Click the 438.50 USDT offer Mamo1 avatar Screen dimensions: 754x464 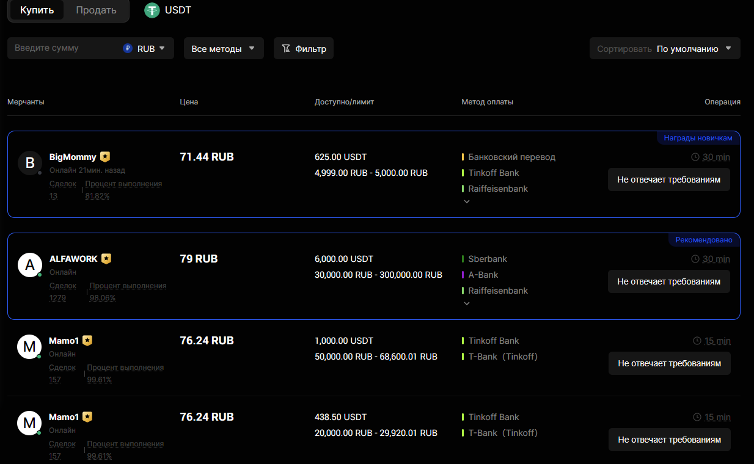[x=29, y=423]
